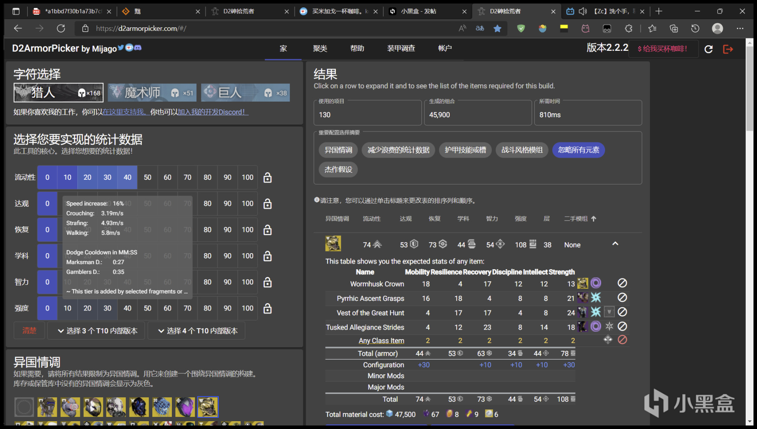Select the 猎人 (Hunter) character class
757x429 pixels.
click(x=59, y=92)
